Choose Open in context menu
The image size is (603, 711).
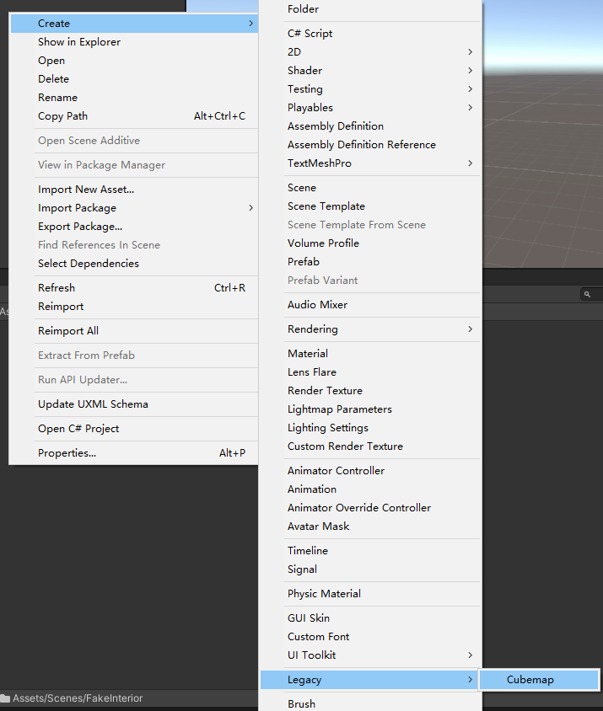(x=134, y=61)
